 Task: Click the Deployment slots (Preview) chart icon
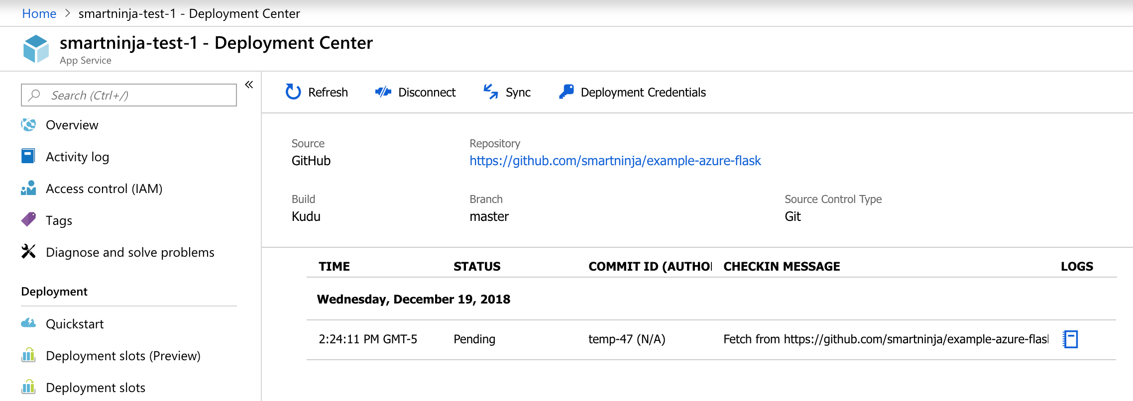[28, 355]
